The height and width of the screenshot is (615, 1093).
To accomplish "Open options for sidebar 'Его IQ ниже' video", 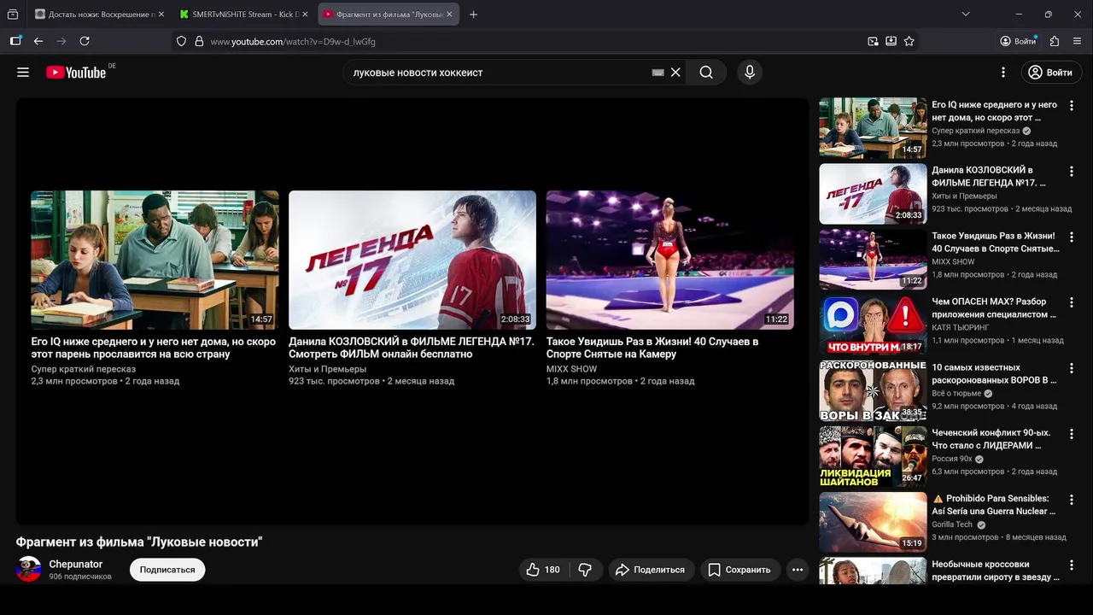I will click(1072, 105).
